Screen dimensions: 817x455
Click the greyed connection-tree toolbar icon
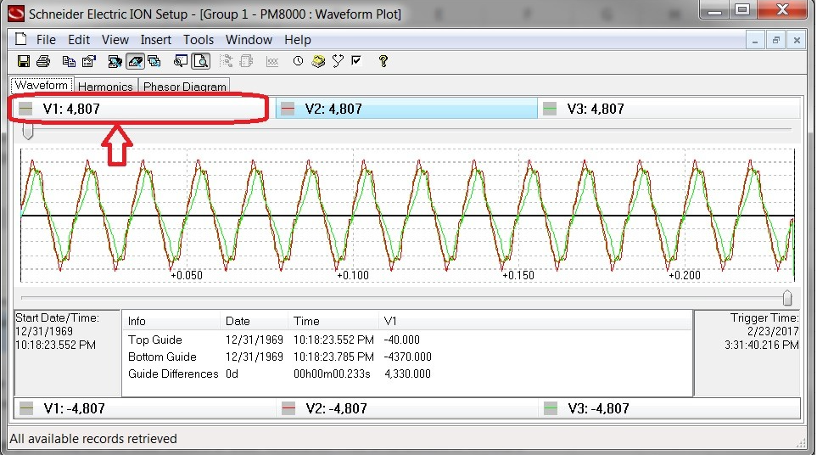[227, 61]
